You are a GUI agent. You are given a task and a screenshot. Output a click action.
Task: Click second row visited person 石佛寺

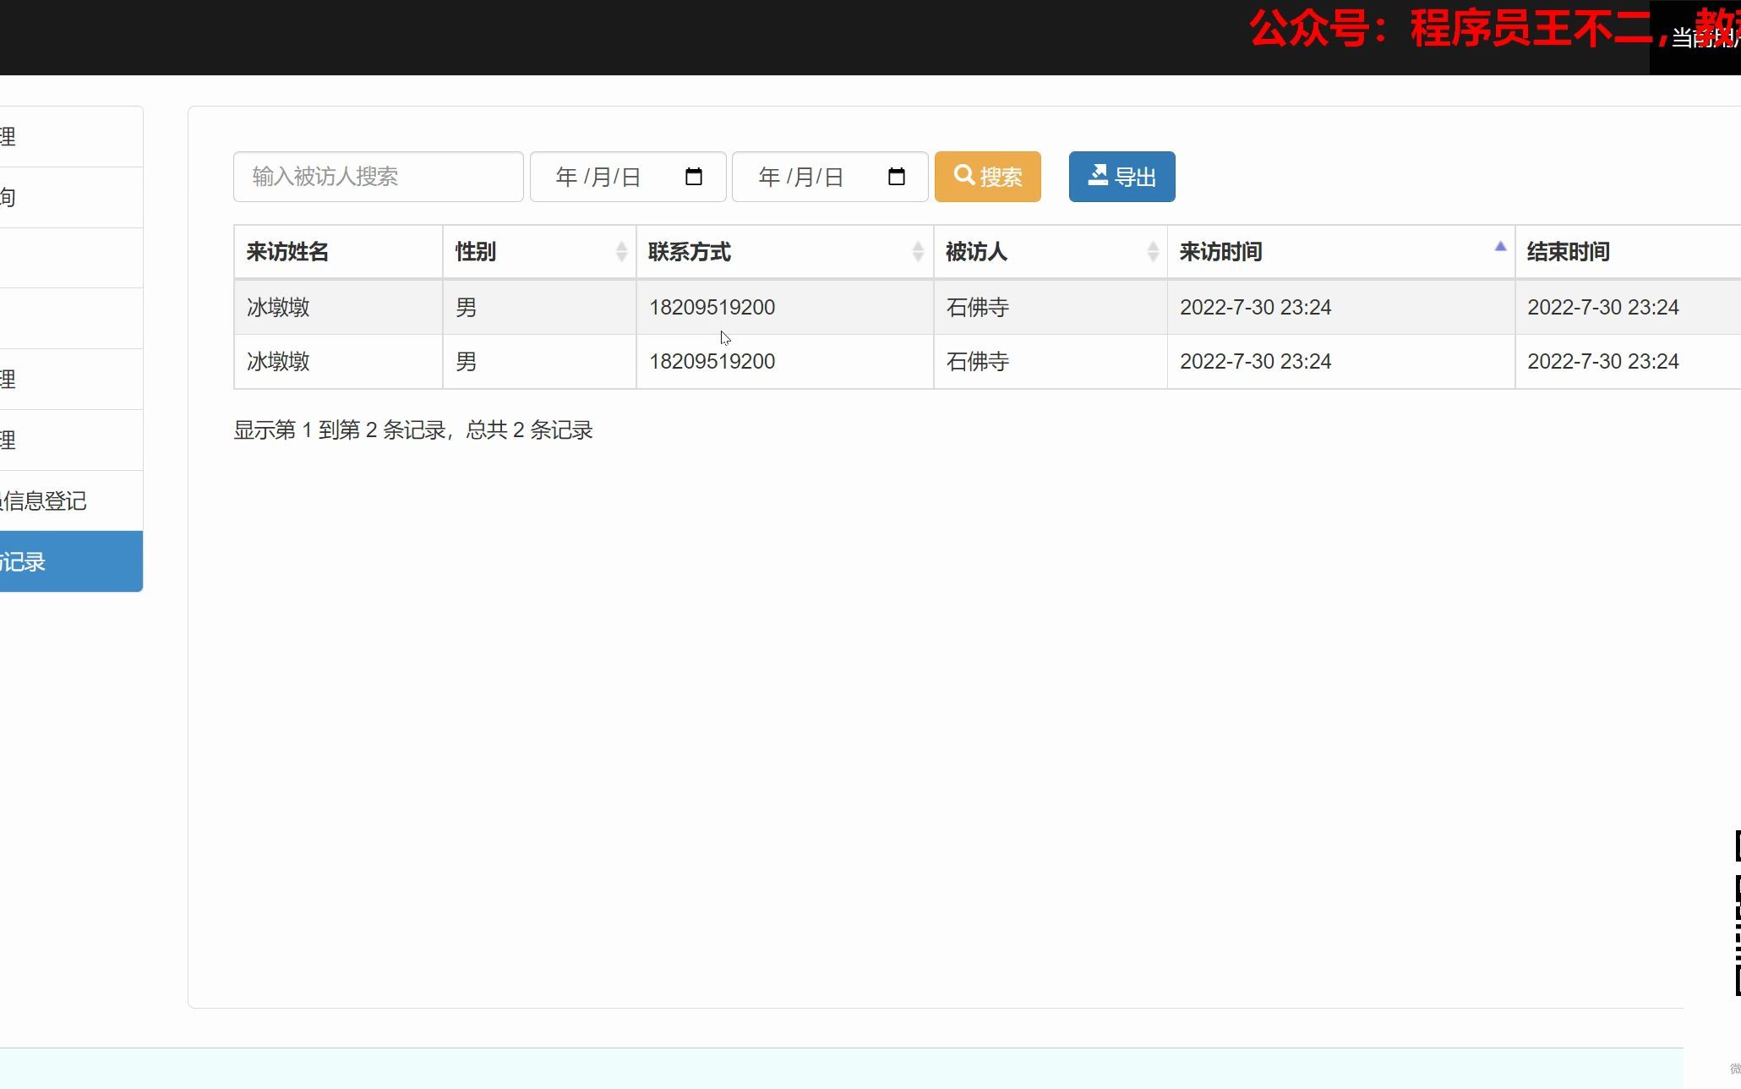pyautogui.click(x=978, y=361)
